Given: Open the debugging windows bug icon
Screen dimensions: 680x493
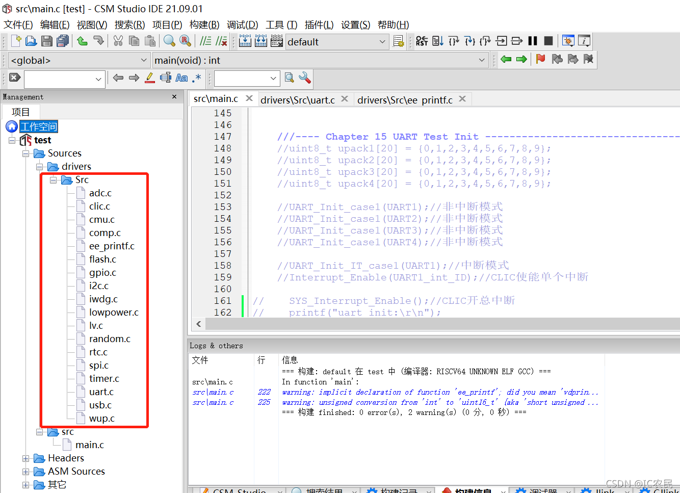Looking at the screenshot, I should pos(568,41).
